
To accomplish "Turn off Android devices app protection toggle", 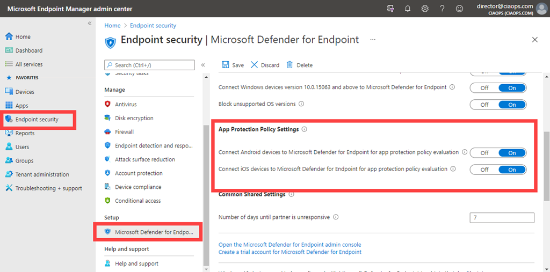I will click(x=484, y=153).
